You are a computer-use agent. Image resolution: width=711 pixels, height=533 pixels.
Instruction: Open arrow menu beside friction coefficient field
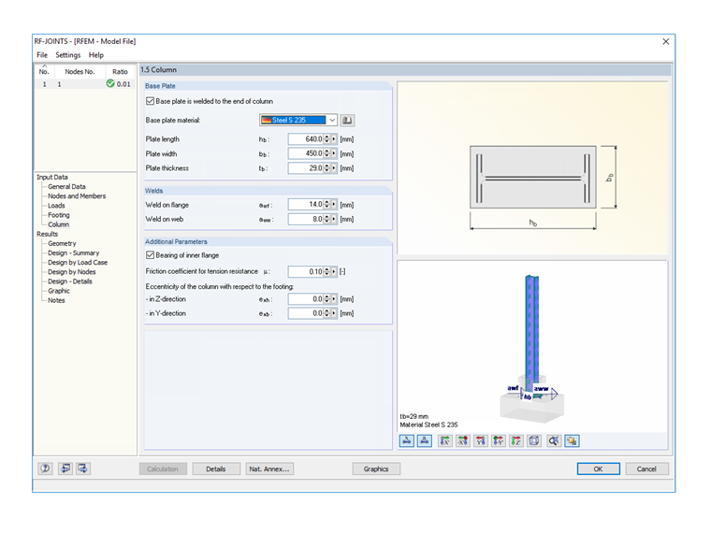pos(335,271)
